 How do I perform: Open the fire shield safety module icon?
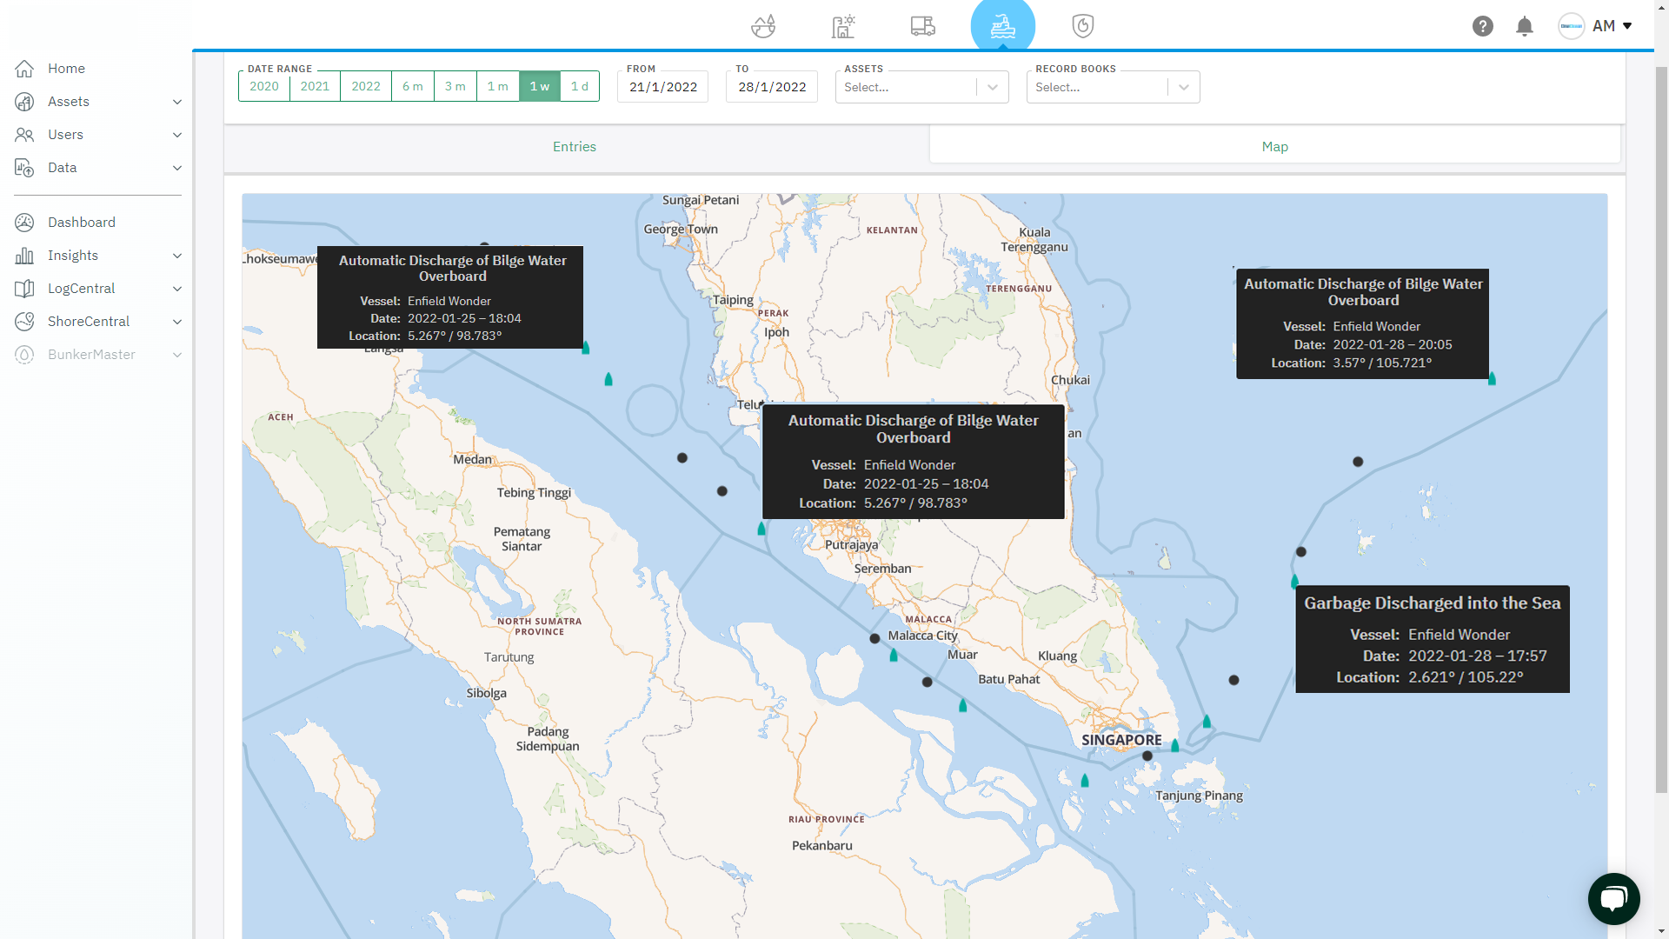click(x=1083, y=26)
